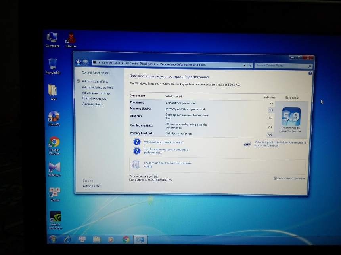Open the Windows Start menu orb

pos(53,240)
